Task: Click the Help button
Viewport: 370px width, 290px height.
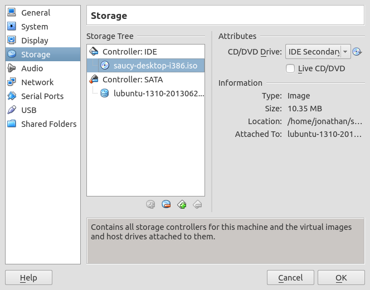Action: pos(28,278)
